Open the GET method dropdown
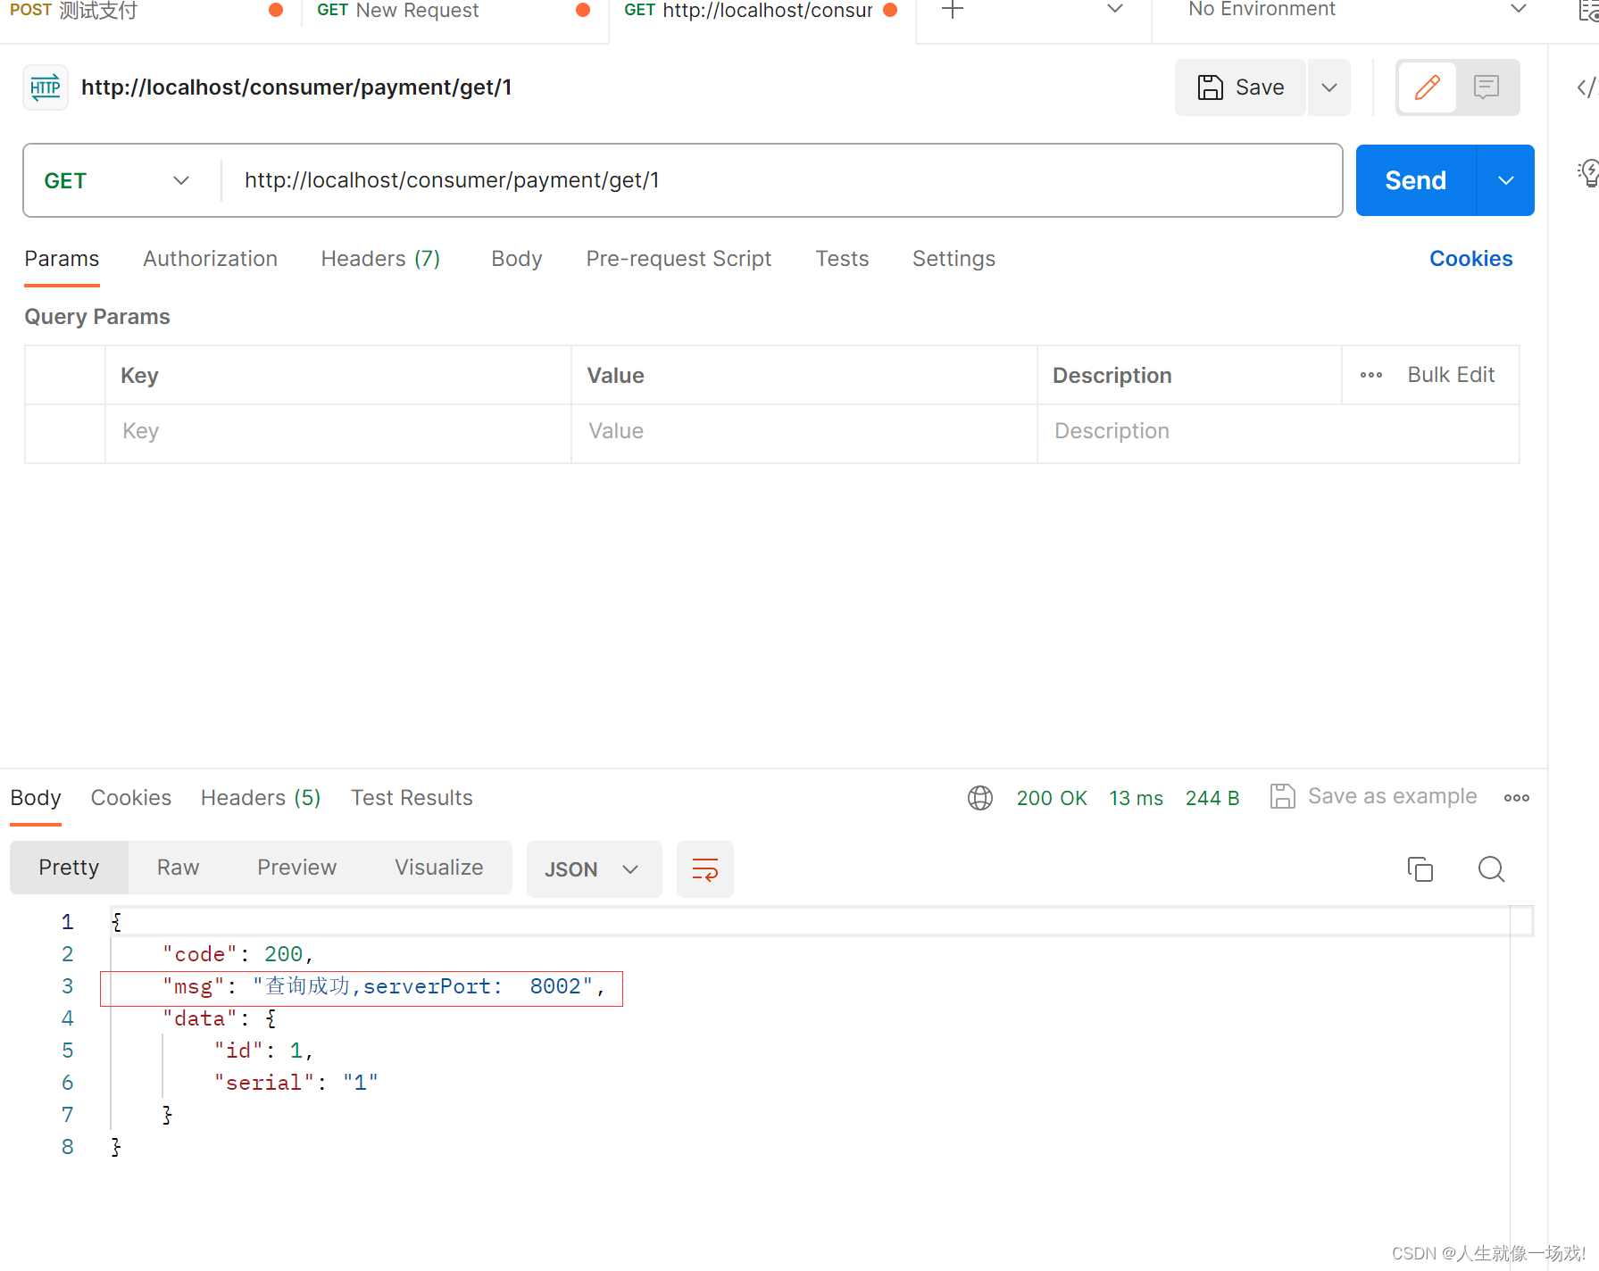The image size is (1599, 1271). (x=118, y=180)
